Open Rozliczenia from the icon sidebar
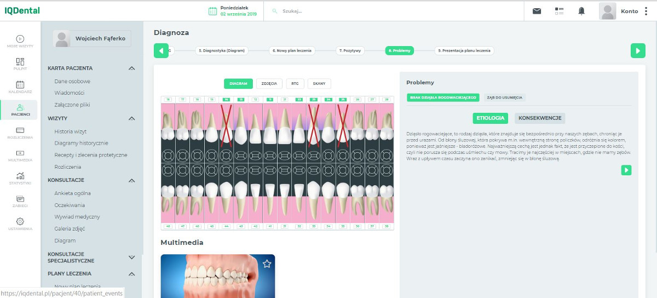Image resolution: width=657 pixels, height=298 pixels. coord(20,133)
